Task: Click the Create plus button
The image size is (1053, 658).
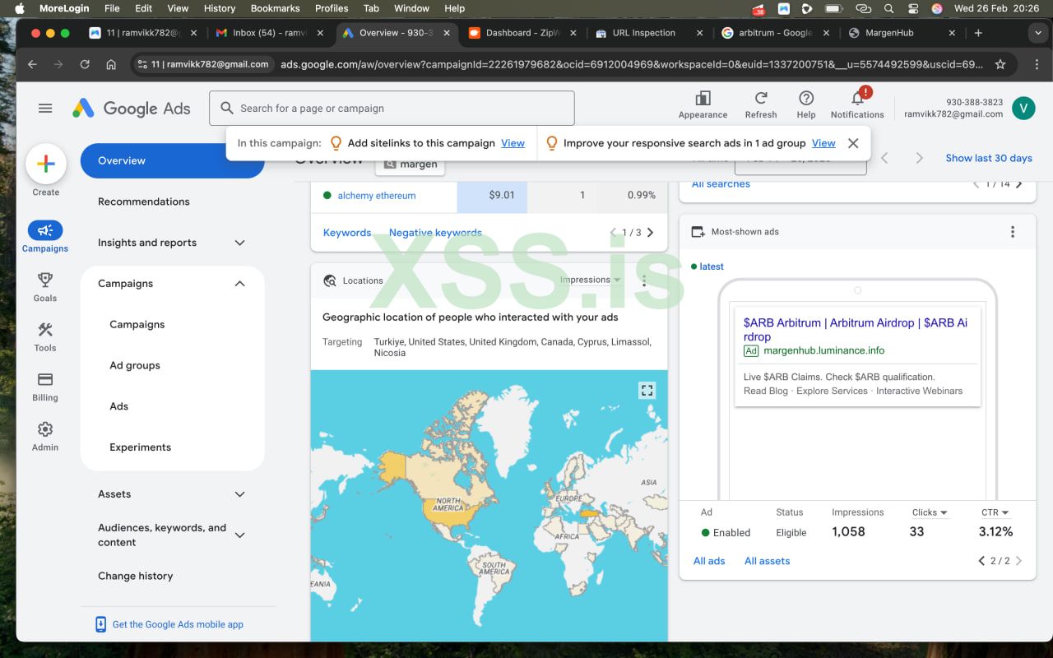Action: point(46,164)
